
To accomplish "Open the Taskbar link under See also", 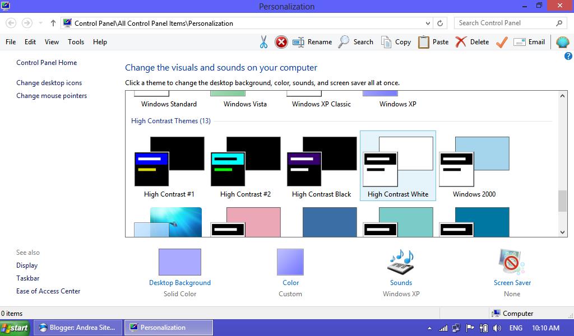I will [27, 278].
